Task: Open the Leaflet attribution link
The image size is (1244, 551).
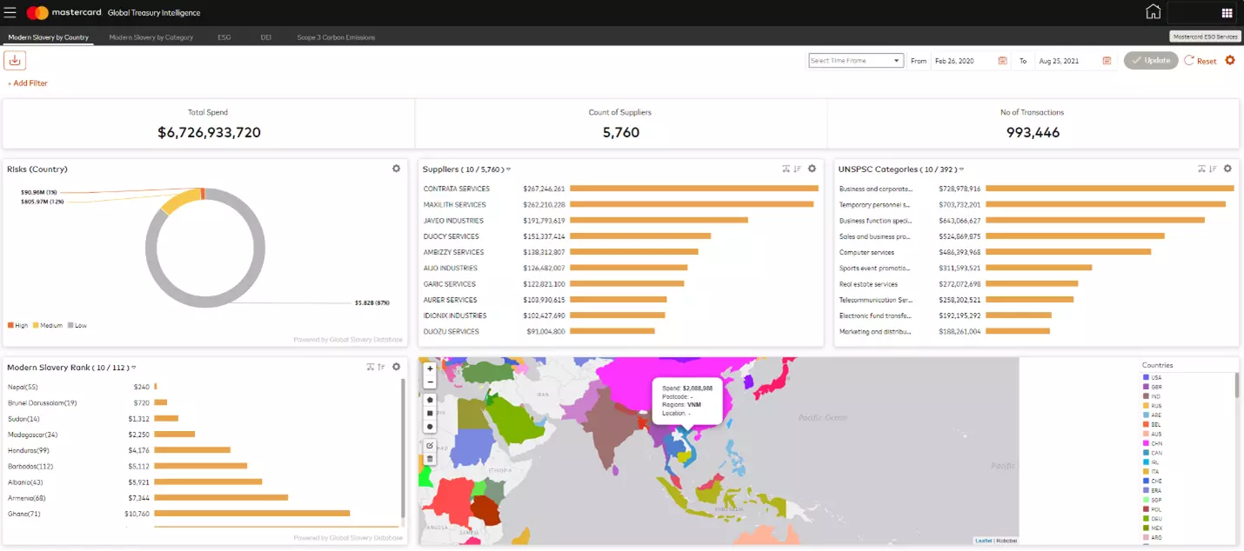Action: 983,541
